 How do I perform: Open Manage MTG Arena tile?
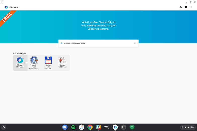point(20,63)
